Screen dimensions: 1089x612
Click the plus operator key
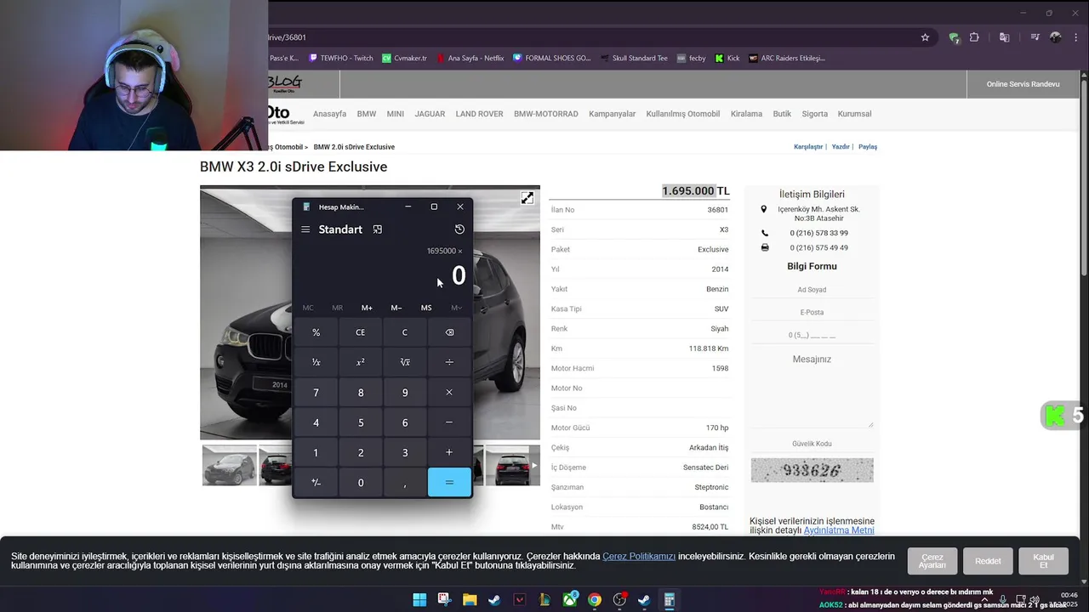pyautogui.click(x=449, y=452)
